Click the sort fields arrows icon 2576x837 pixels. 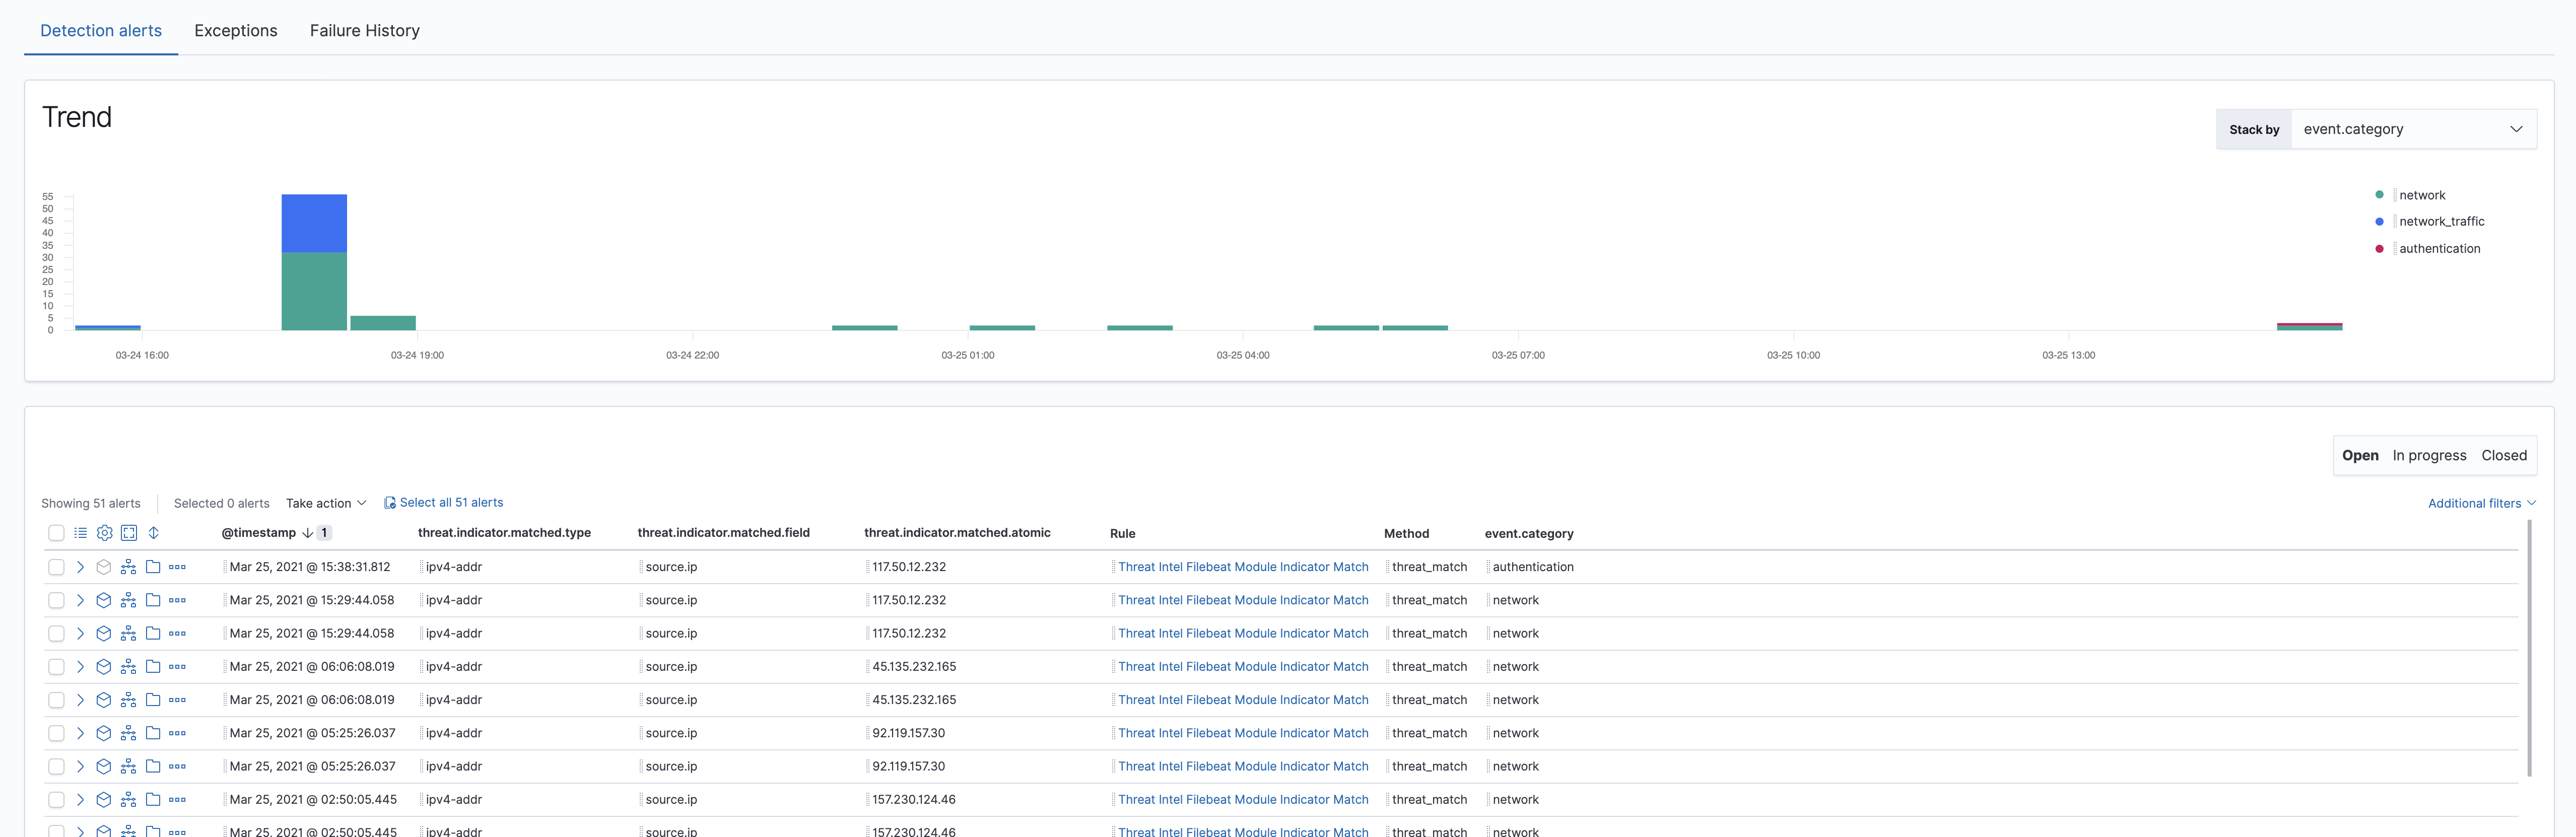[x=154, y=532]
